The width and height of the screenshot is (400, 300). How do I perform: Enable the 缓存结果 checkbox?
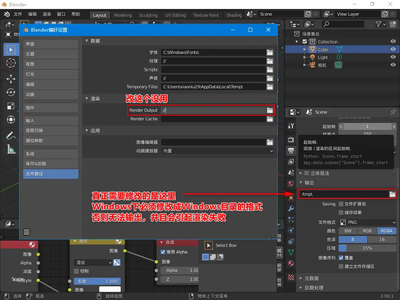[x=341, y=212]
